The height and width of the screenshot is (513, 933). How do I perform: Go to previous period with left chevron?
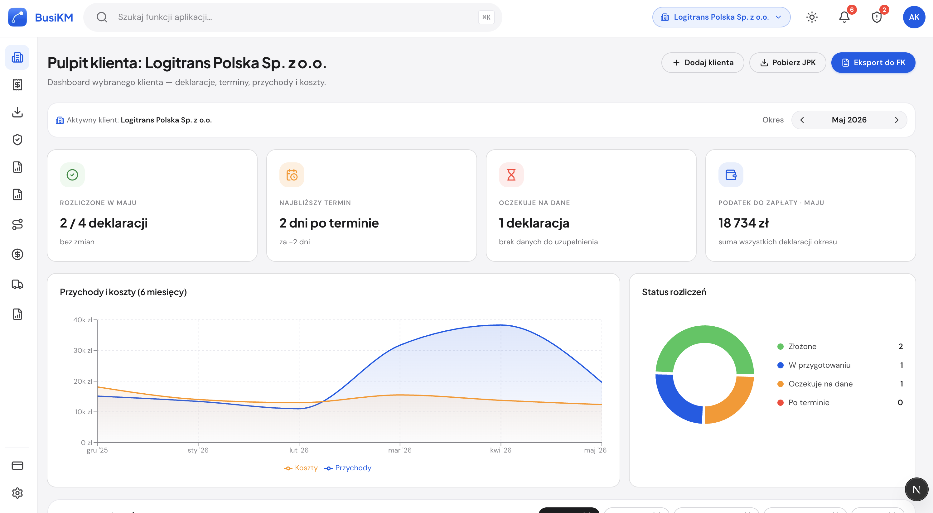point(802,120)
